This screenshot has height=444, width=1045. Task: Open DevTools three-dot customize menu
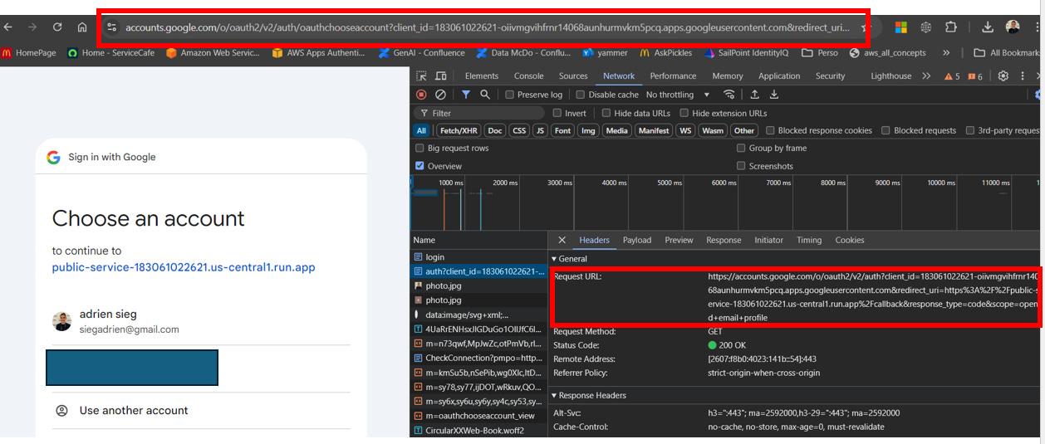tap(1021, 76)
